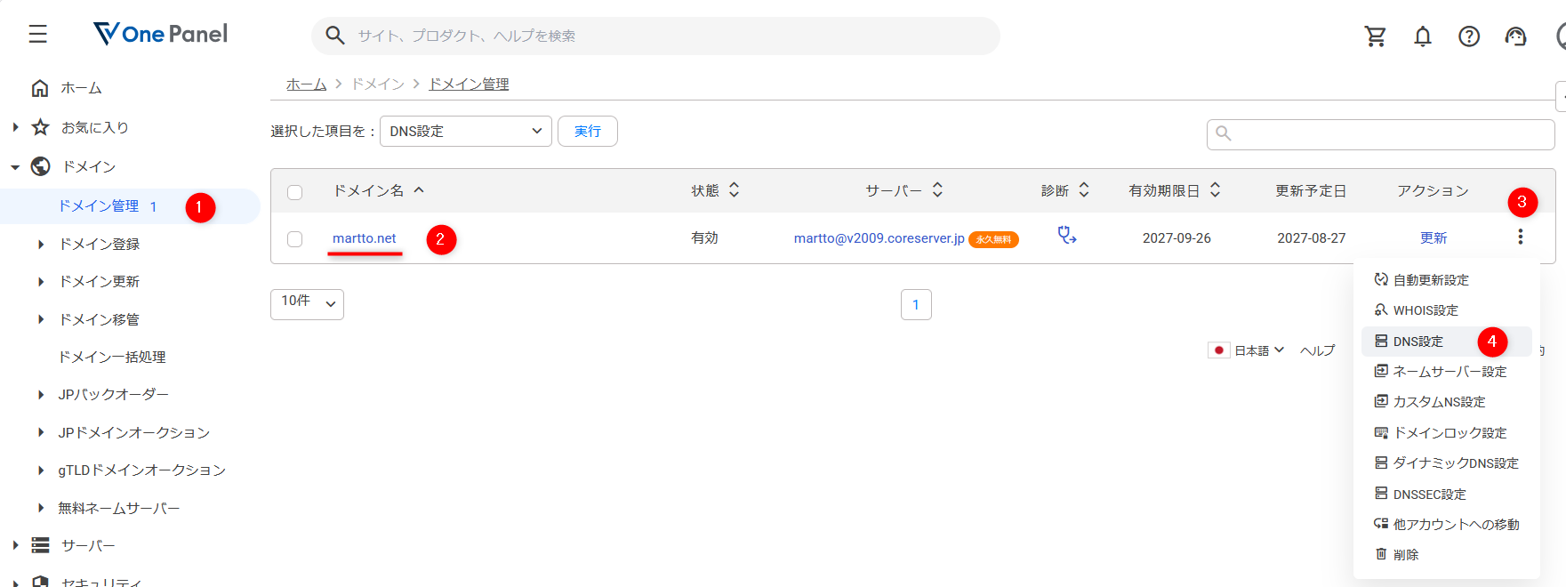Expand 無料ネームサーバー submenu
The height and width of the screenshot is (587, 1566).
41,508
